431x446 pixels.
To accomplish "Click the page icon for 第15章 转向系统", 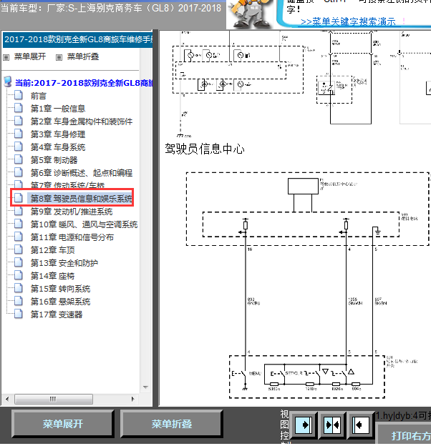I will pos(19,288).
